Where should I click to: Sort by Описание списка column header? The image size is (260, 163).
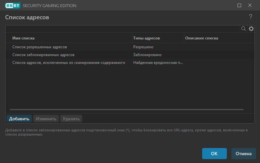click(201, 38)
